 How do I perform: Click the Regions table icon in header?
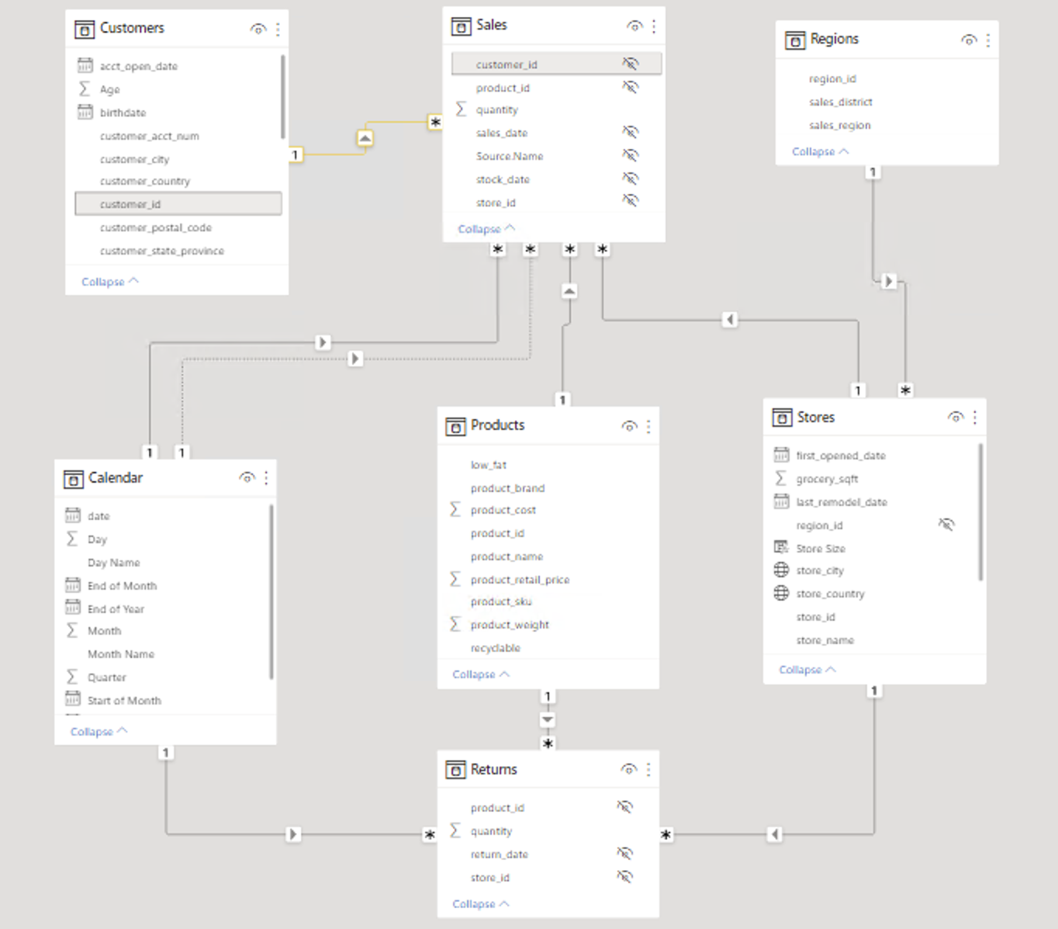click(x=795, y=40)
